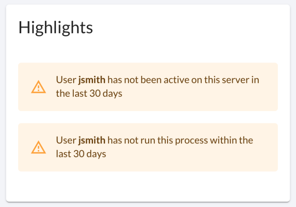Click the white gap between the two alerts

pyautogui.click(x=148, y=117)
